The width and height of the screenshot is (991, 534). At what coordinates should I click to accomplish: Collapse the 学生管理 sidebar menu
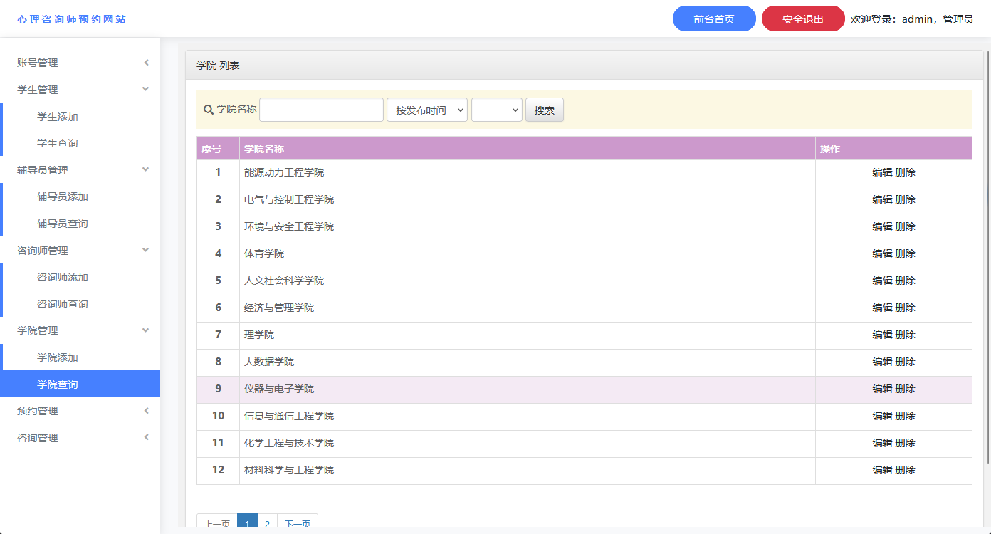[x=80, y=90]
